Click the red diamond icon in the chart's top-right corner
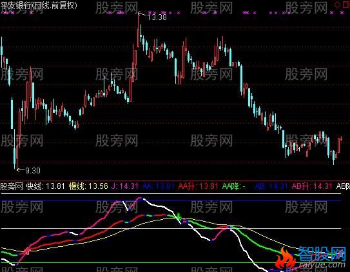Viewport: 350px width, 272px height. tap(338, 5)
